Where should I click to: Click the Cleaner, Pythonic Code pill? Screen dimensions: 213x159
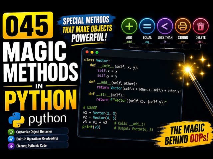tap(38, 146)
